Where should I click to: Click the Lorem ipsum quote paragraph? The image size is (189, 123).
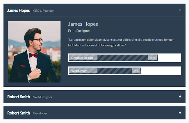point(121,42)
